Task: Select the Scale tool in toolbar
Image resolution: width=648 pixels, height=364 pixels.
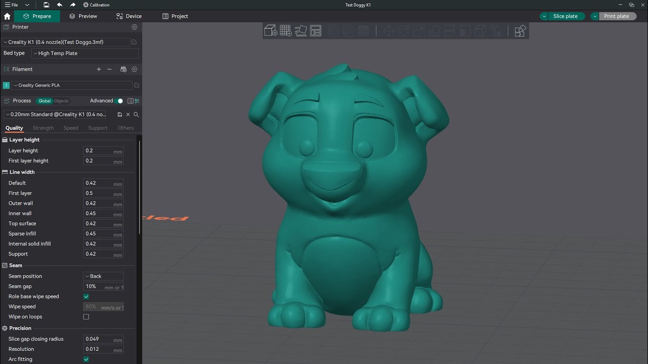Action: (x=419, y=31)
